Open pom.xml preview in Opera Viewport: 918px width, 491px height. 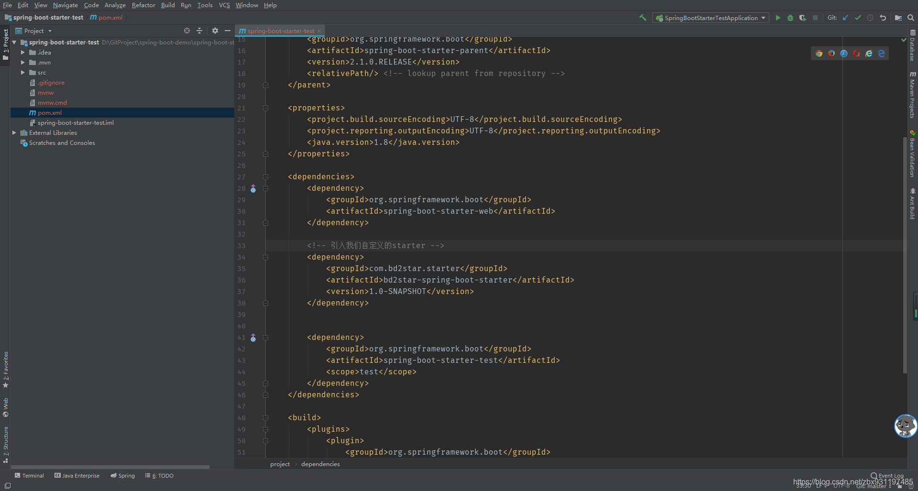click(856, 54)
